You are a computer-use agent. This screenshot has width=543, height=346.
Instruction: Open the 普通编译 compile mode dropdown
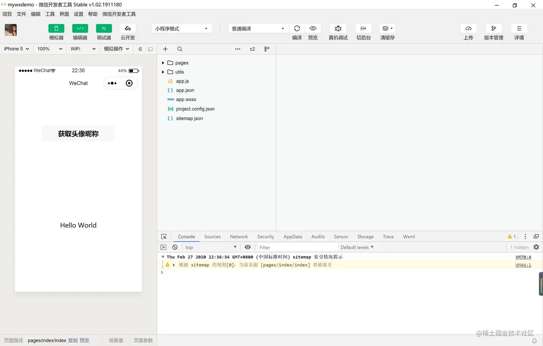tap(258, 29)
